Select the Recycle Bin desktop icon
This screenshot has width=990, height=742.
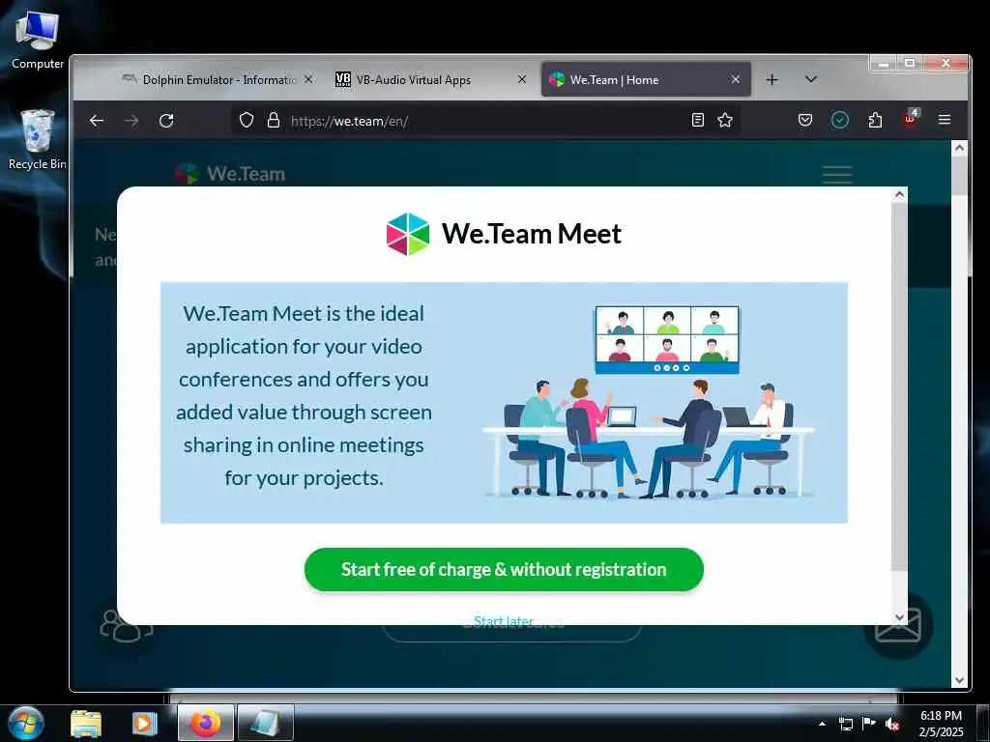click(38, 139)
